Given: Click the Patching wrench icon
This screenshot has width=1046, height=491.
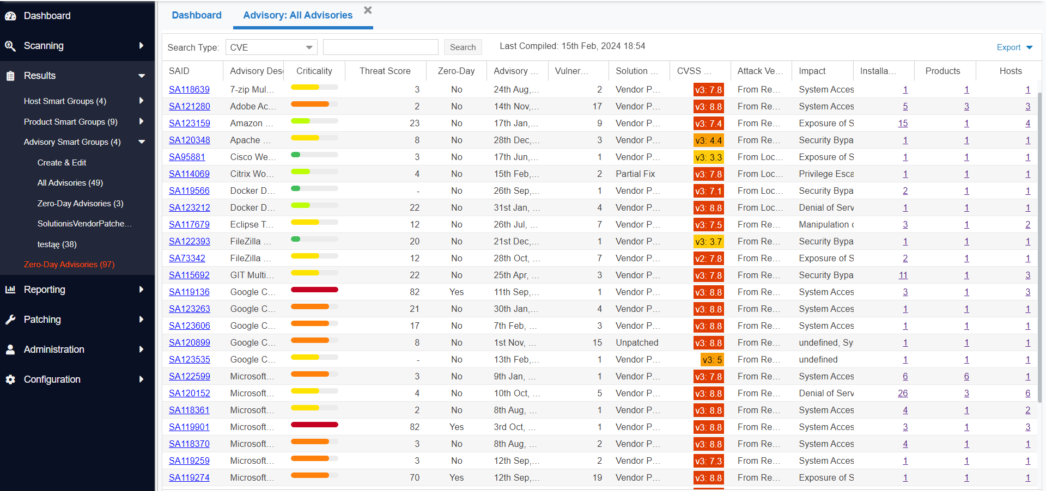Looking at the screenshot, I should 10,320.
